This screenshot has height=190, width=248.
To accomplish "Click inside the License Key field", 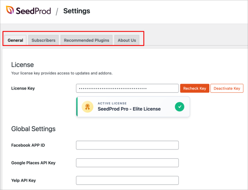I will 127,88.
